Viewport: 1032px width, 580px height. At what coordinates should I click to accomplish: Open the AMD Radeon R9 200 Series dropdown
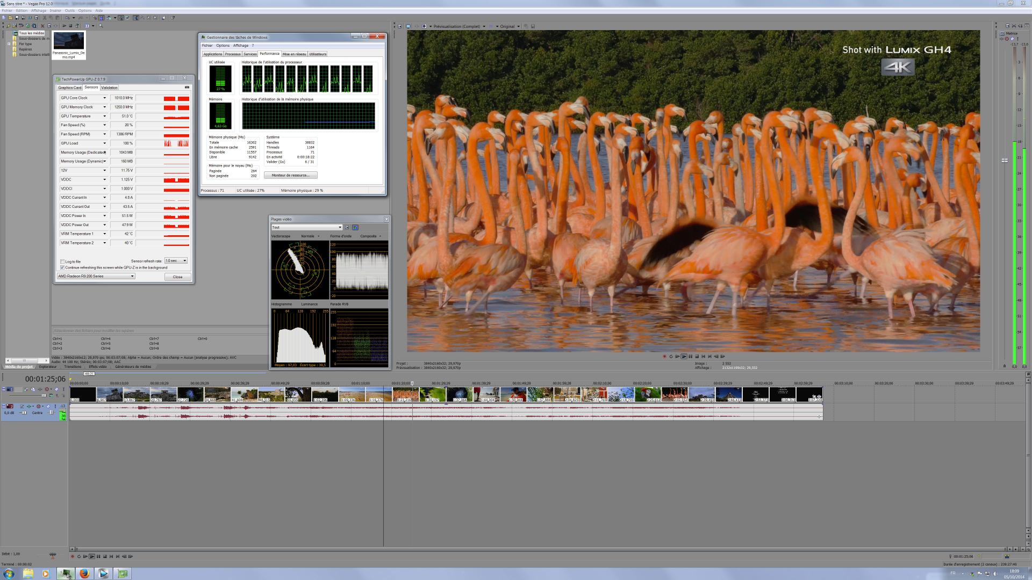coord(132,276)
